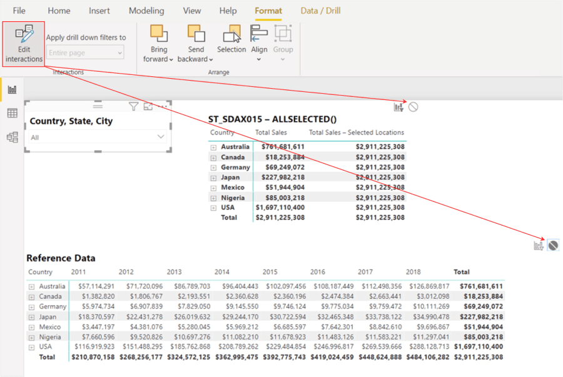Image resolution: width=563 pixels, height=377 pixels.
Task: Set Reference Data interaction to Filter
Action: tap(538, 246)
